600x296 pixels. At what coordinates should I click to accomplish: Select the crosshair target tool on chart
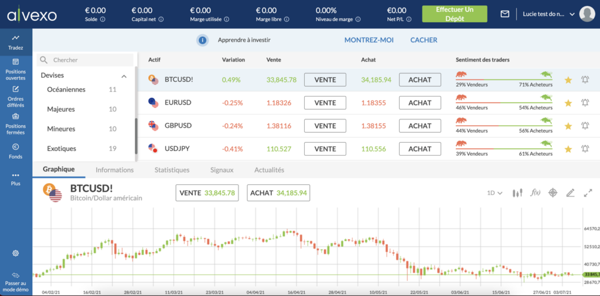[553, 192]
